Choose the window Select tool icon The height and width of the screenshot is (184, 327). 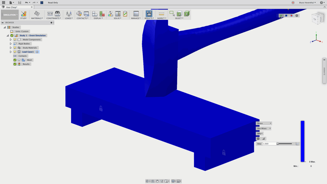pos(172,14)
